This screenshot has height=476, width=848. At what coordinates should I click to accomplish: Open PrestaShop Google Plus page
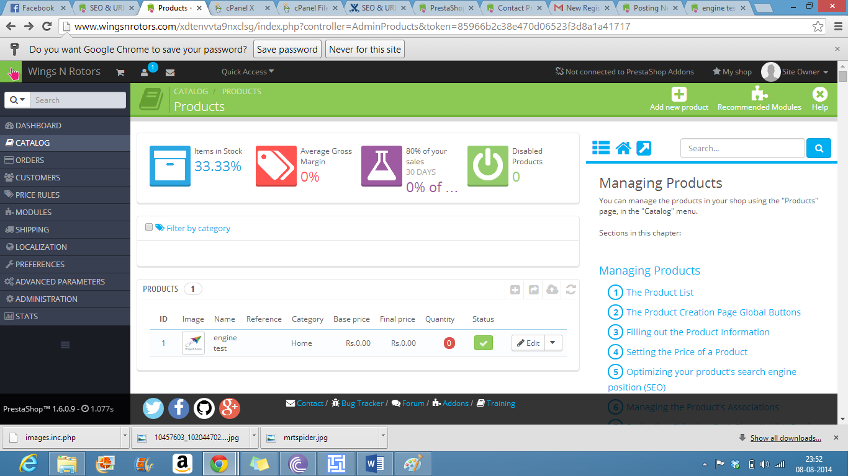pyautogui.click(x=230, y=408)
